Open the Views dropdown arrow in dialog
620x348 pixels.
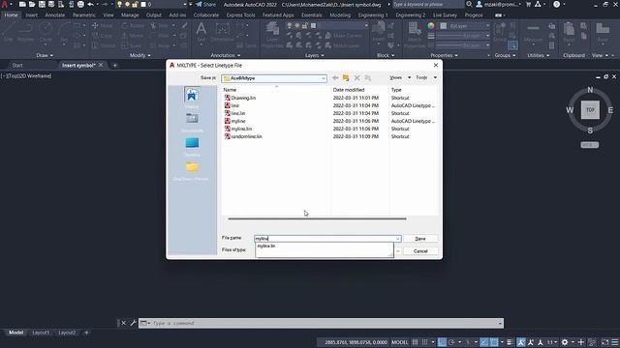[x=409, y=77]
